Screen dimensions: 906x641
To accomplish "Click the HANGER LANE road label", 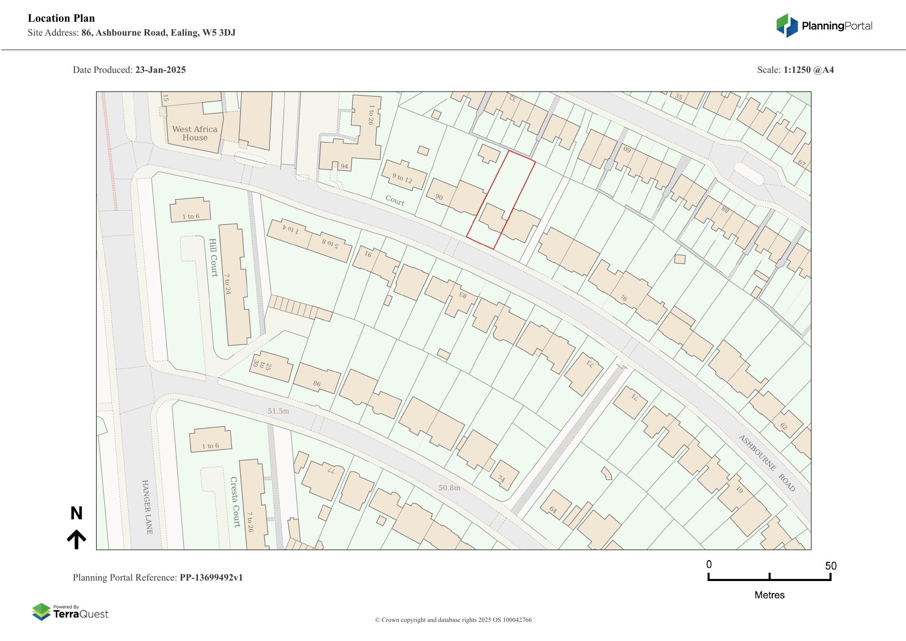I will tap(147, 506).
